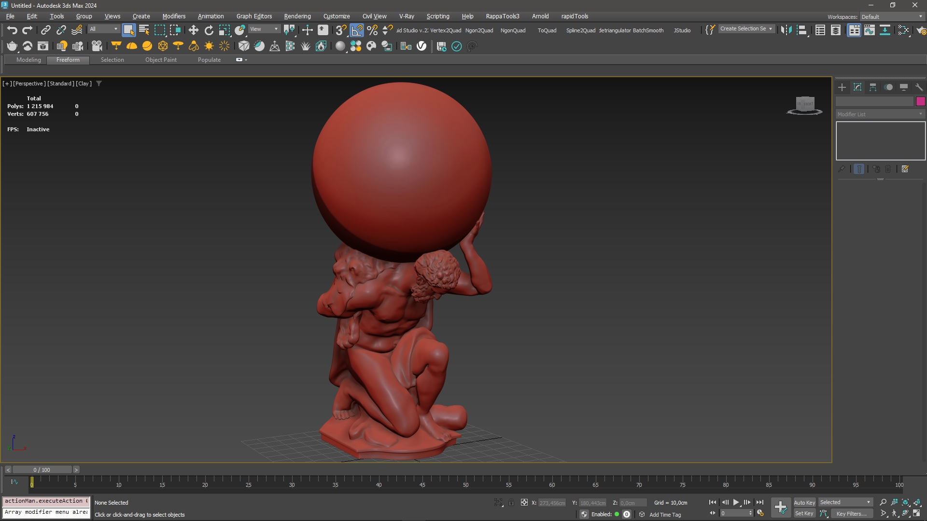Switch to the Object Paint ribbon tab
Screen dimensions: 927x521
pos(161,60)
